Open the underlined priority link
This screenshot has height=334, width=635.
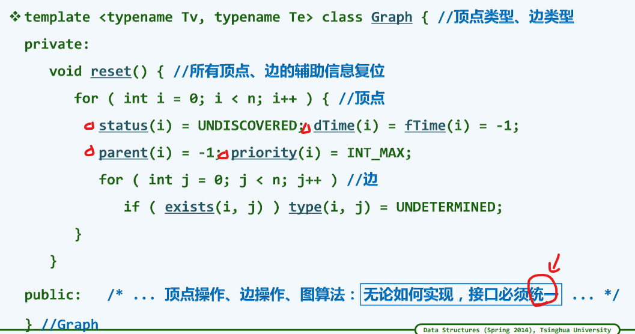(264, 153)
